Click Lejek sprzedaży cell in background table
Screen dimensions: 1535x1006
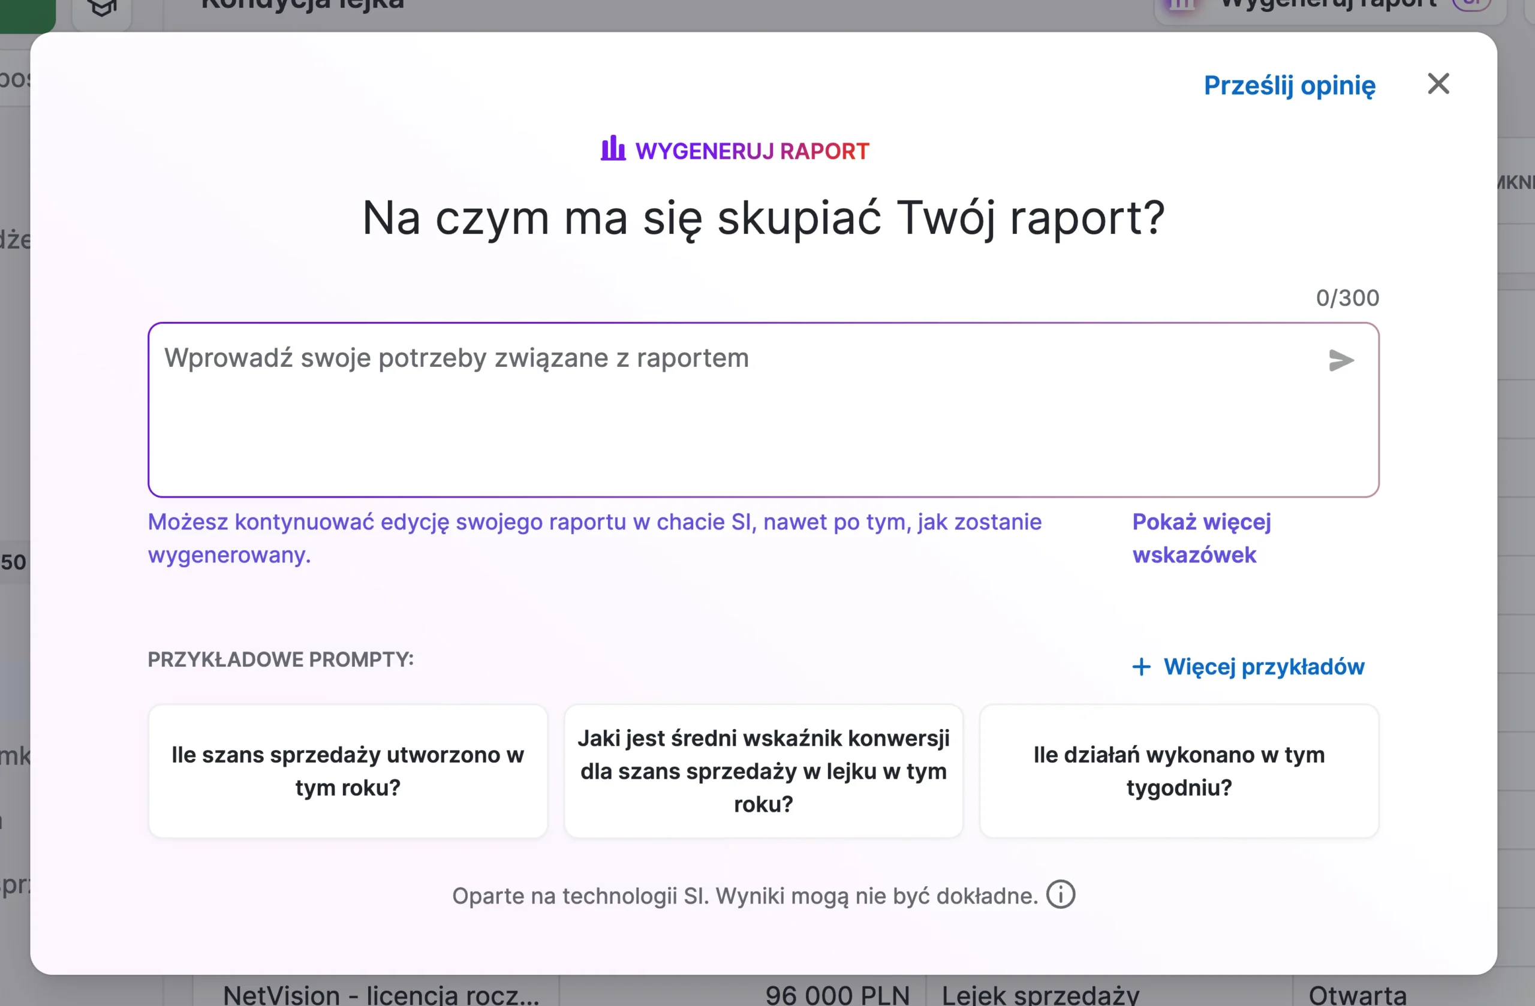(x=1040, y=994)
